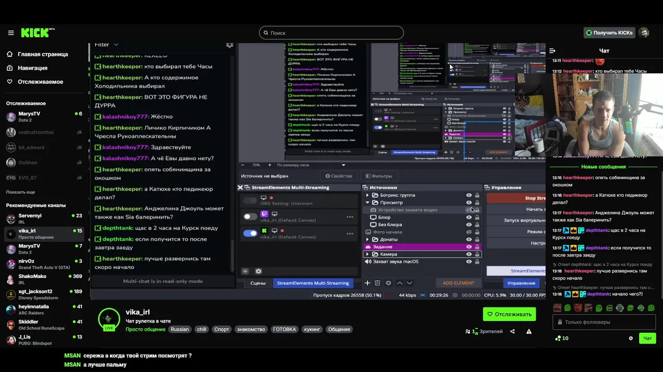The height and width of the screenshot is (372, 663).
Task: Select the StreamElements Multi-Streaming tab at the bottom
Action: pyautogui.click(x=313, y=283)
